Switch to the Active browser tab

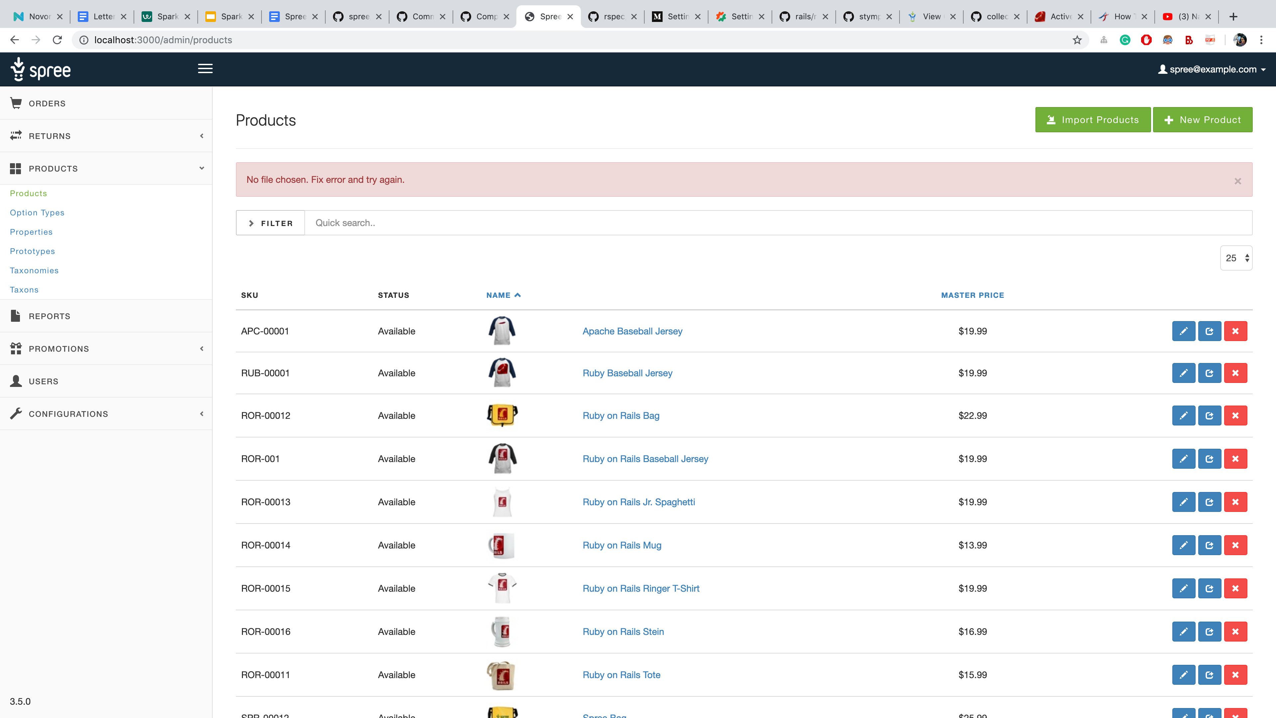point(1059,16)
